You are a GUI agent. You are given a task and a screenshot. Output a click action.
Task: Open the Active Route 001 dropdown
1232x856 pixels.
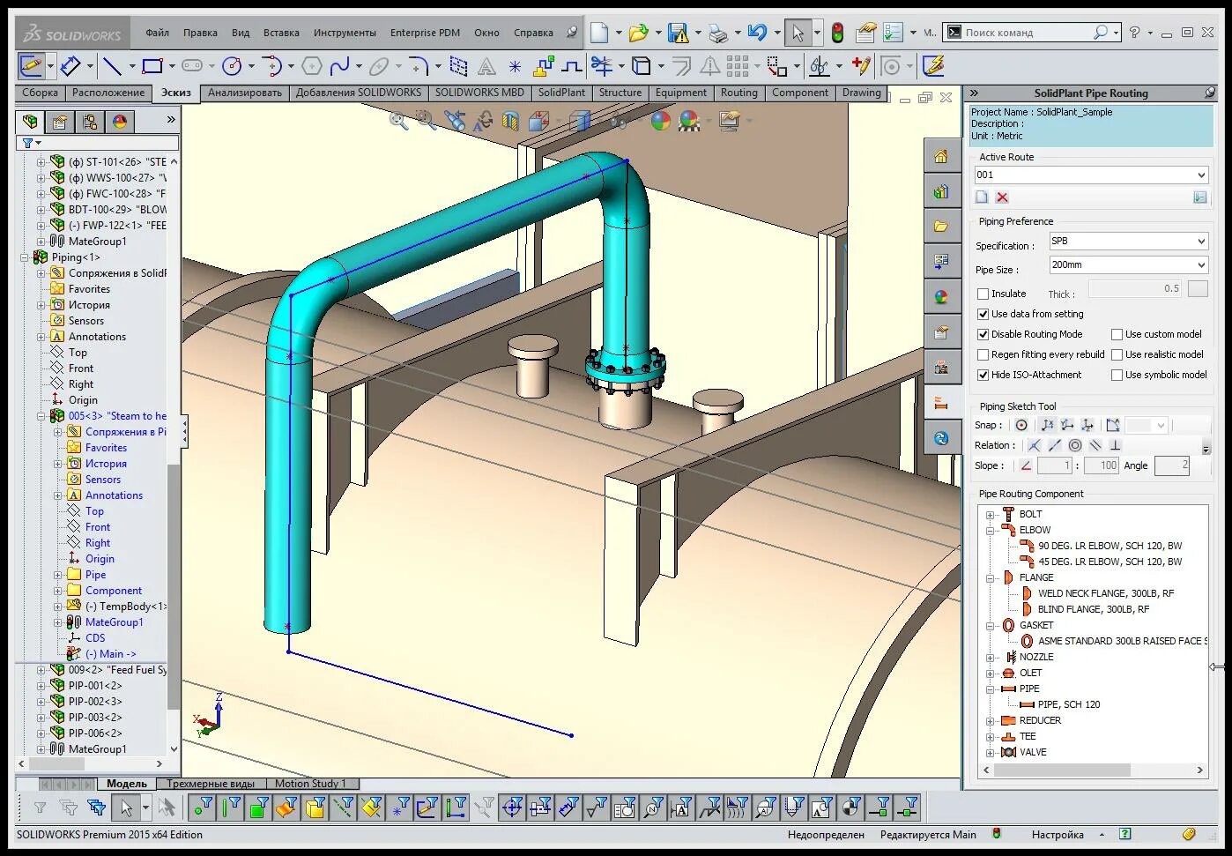[x=1091, y=175]
